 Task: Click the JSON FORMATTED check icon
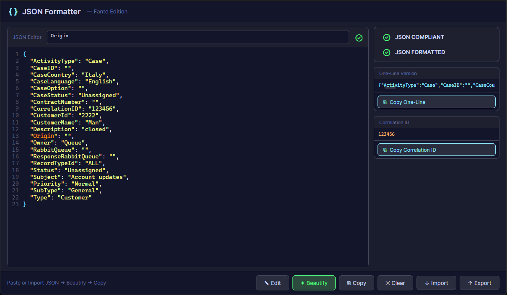click(387, 52)
